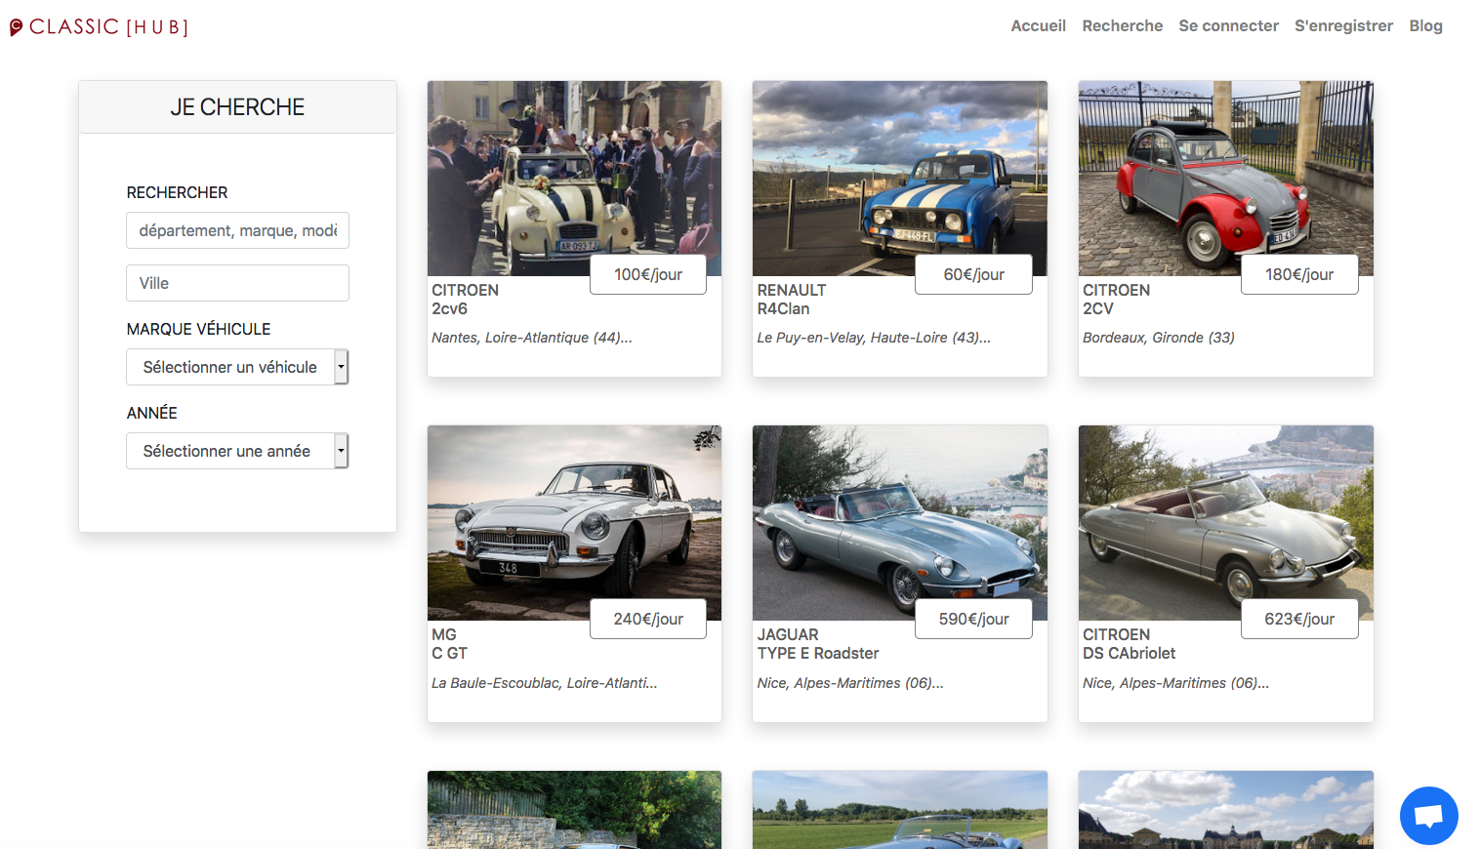Click the Le Puy-en-Velay, Haute-Loire location

(874, 338)
